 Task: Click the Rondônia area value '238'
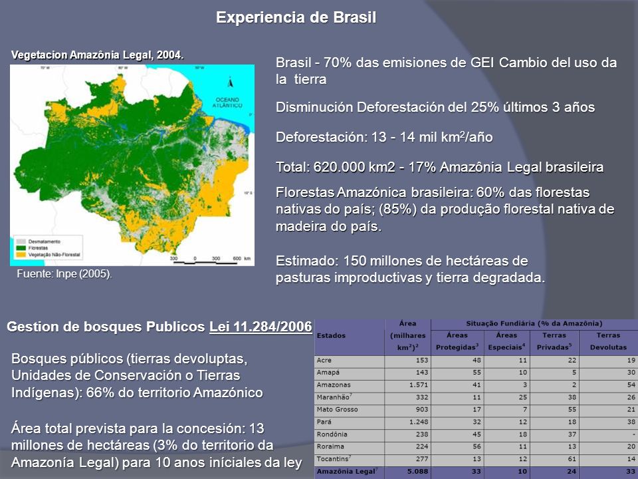pos(422,434)
